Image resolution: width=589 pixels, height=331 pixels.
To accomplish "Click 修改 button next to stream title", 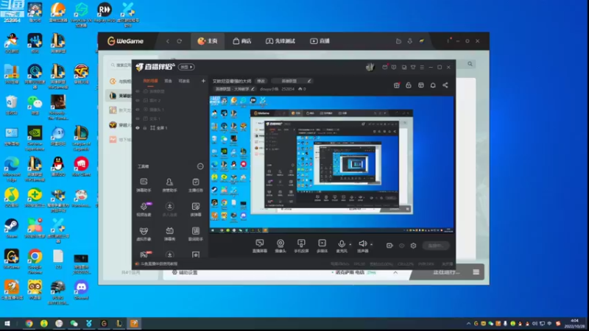I will point(261,81).
